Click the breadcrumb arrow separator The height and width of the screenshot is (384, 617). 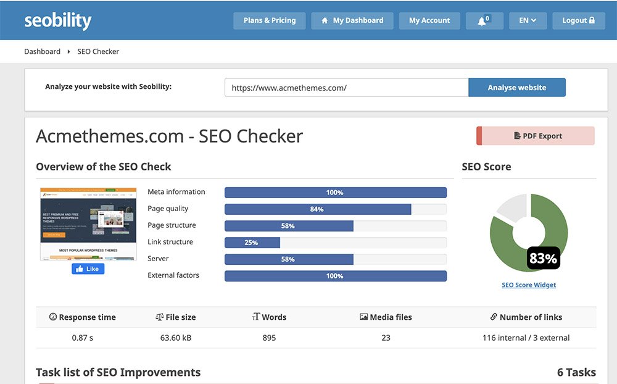pyautogui.click(x=69, y=52)
